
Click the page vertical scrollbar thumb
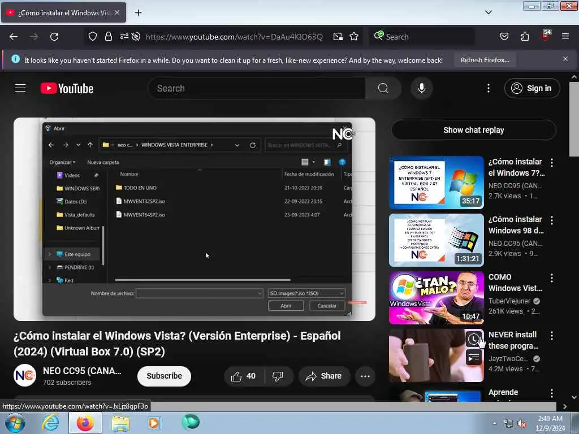point(574,119)
